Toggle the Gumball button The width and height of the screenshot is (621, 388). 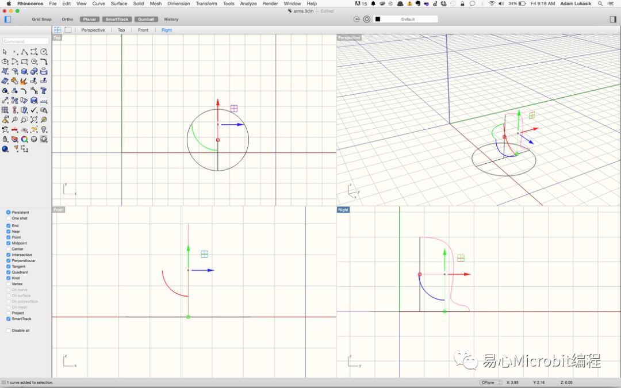coord(146,19)
